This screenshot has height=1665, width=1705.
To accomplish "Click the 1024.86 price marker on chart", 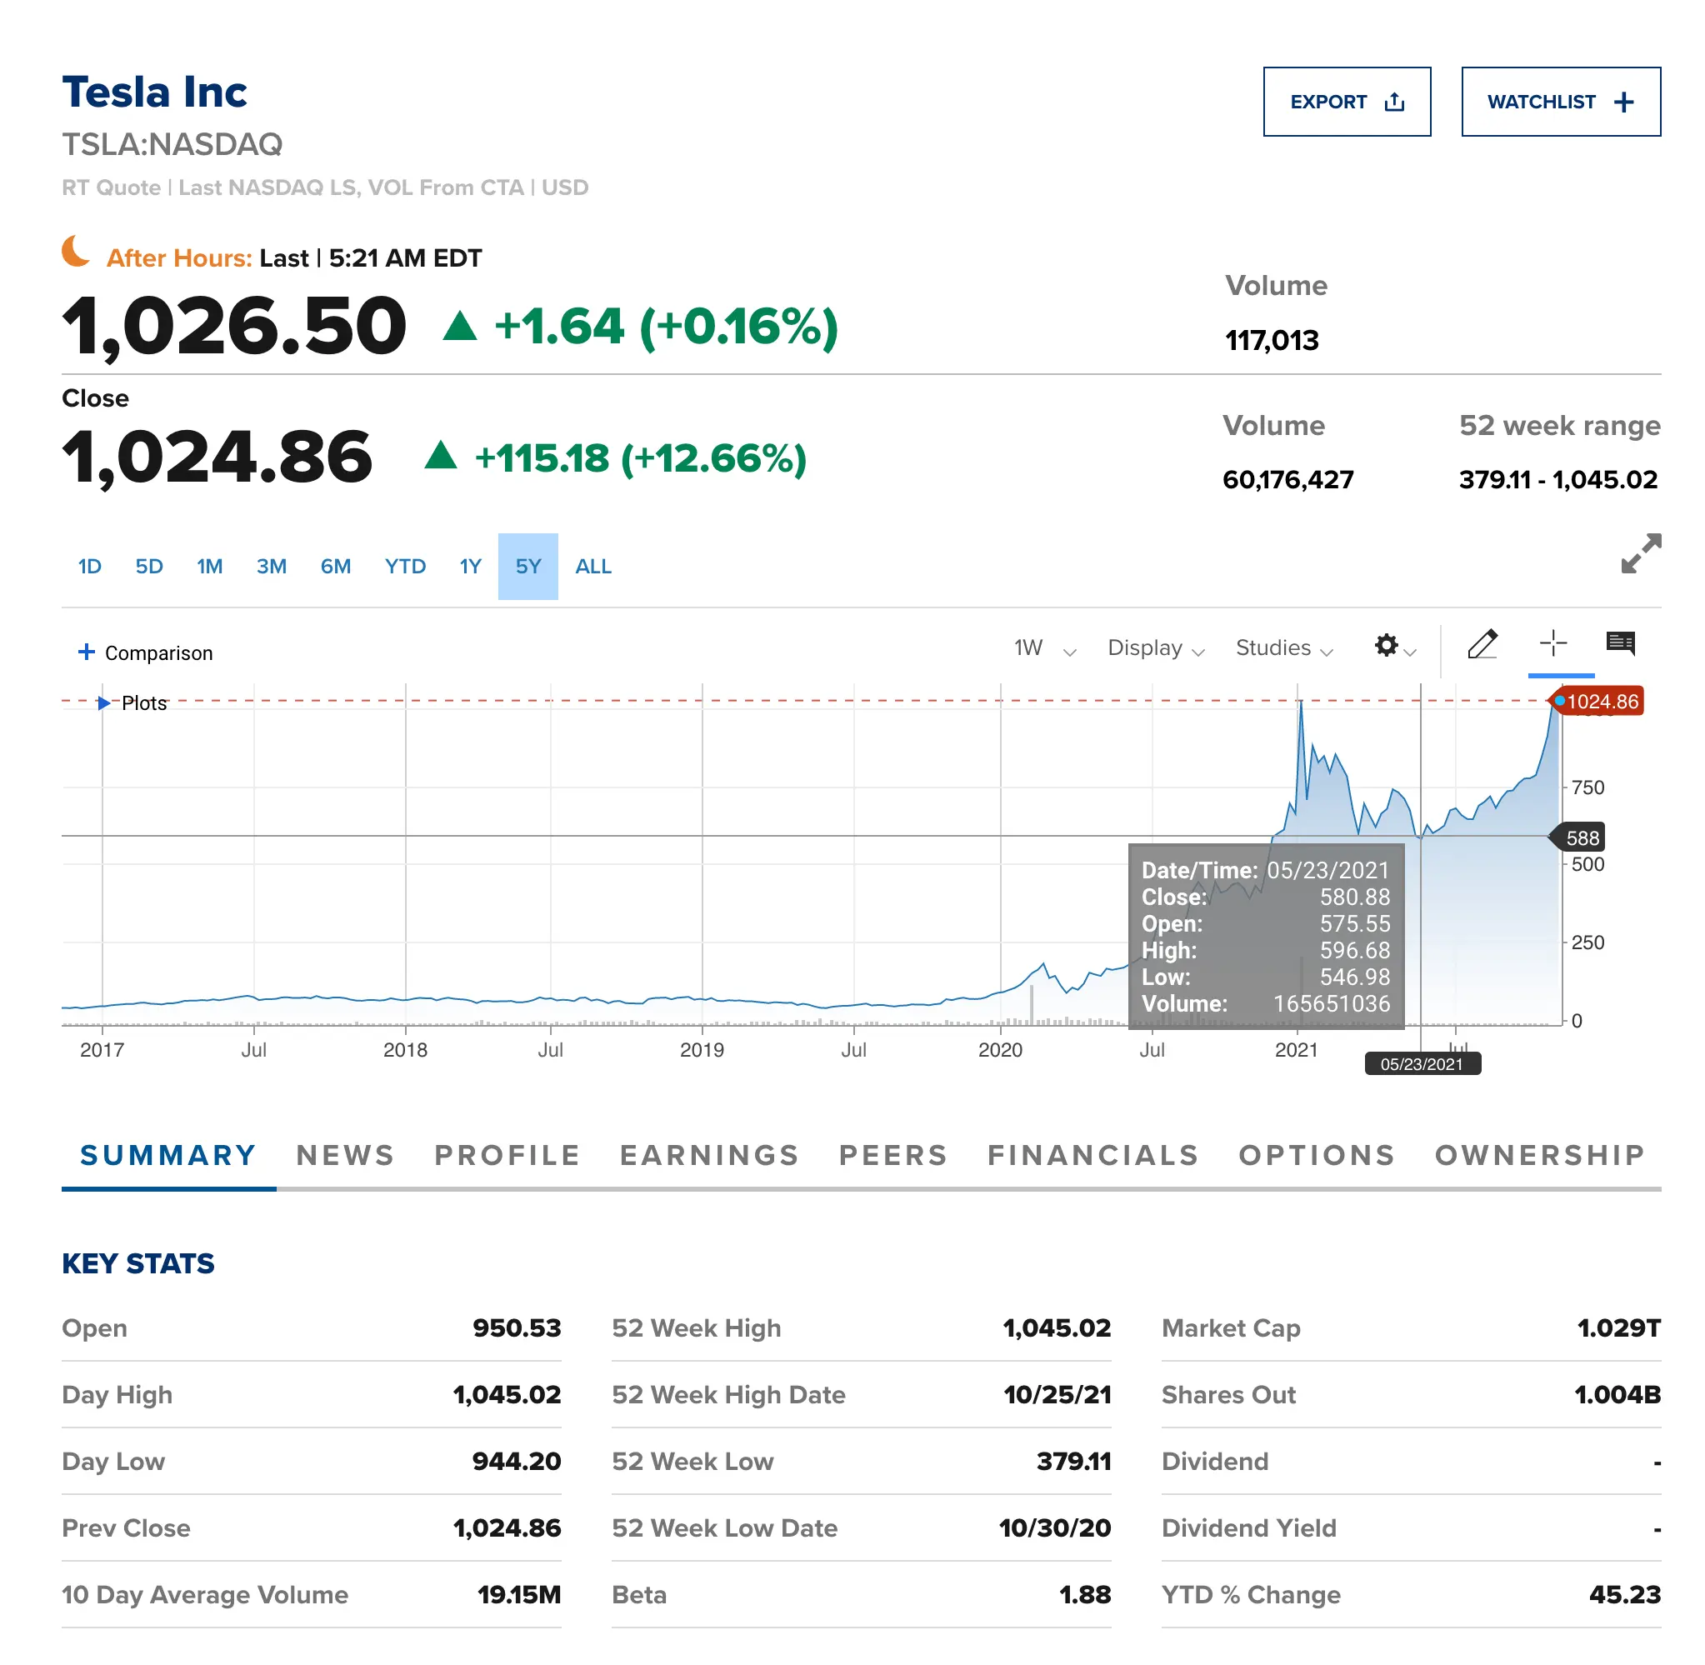I will pos(1599,702).
